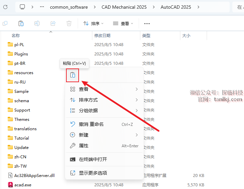This screenshot has height=189, width=244.
Task: Expand chevron after common_software breadcrumb
Action: coord(95,7)
